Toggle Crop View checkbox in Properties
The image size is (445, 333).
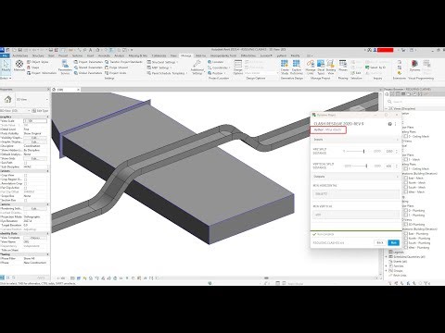coord(26,175)
